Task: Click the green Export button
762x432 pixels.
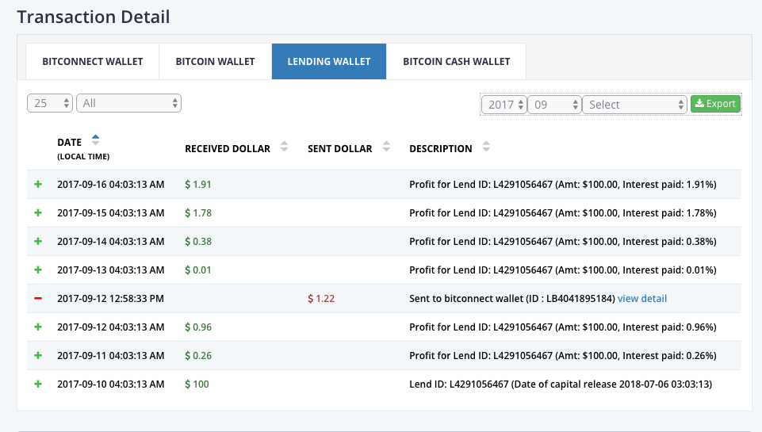Action: 715,104
